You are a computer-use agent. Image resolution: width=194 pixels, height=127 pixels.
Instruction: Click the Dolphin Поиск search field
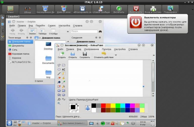tap(84, 31)
